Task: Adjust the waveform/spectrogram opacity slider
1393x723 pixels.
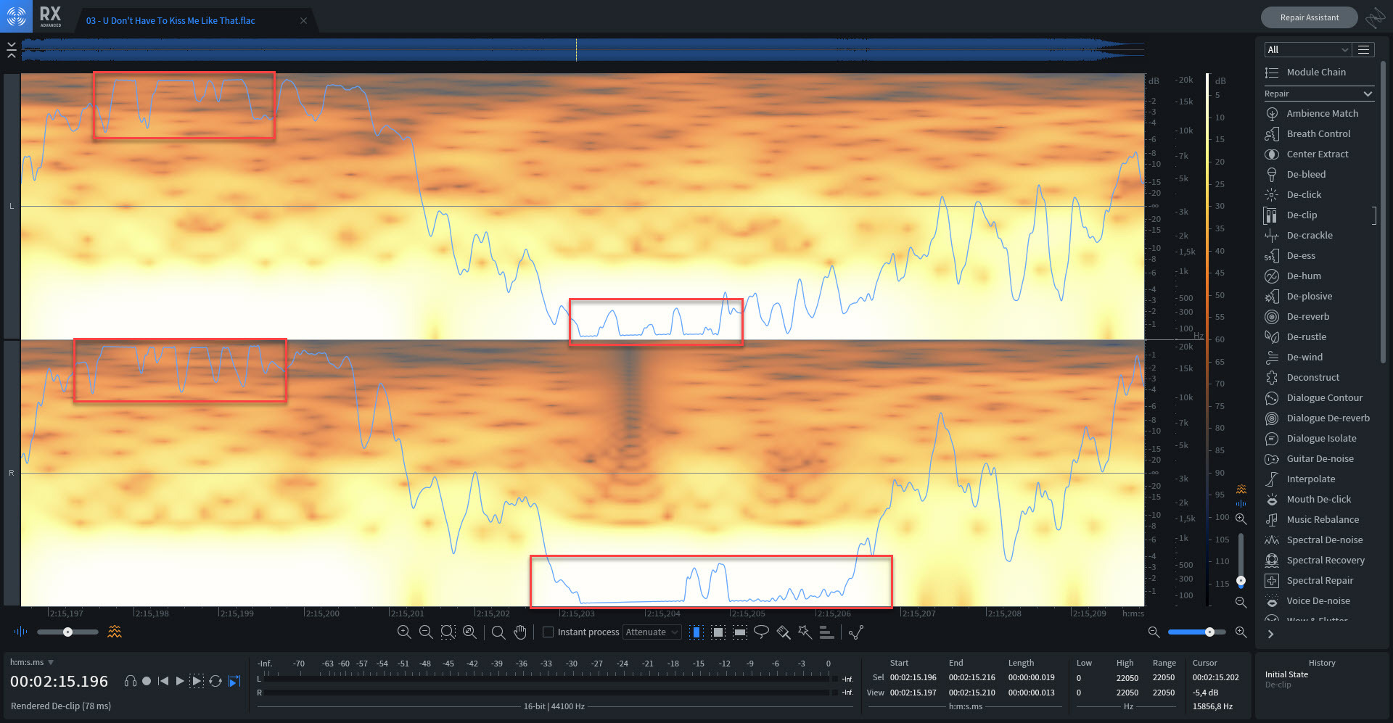Action: coord(67,632)
